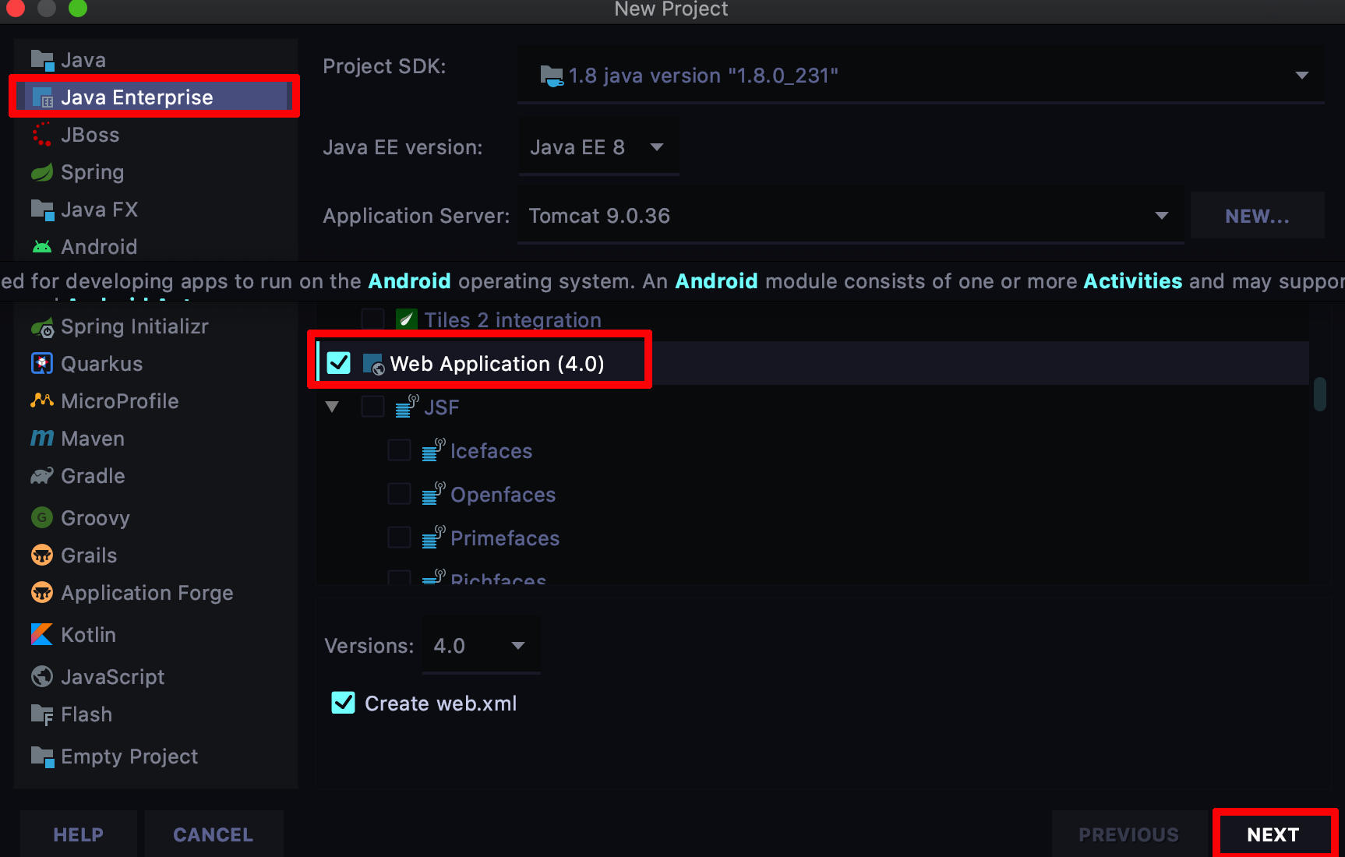Image resolution: width=1345 pixels, height=857 pixels.
Task: Collapse the JSF tree node arrow
Action: (332, 407)
